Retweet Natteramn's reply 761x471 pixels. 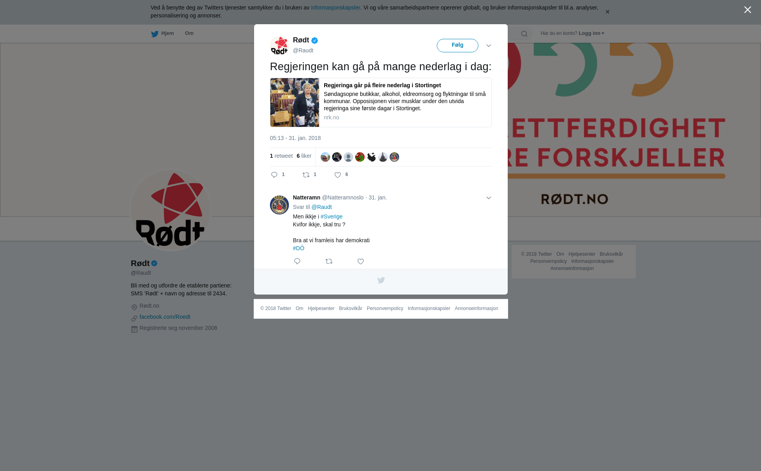coord(329,261)
